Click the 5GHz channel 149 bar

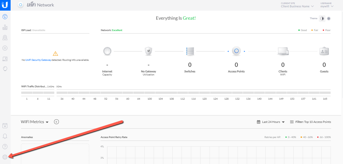(281, 93)
